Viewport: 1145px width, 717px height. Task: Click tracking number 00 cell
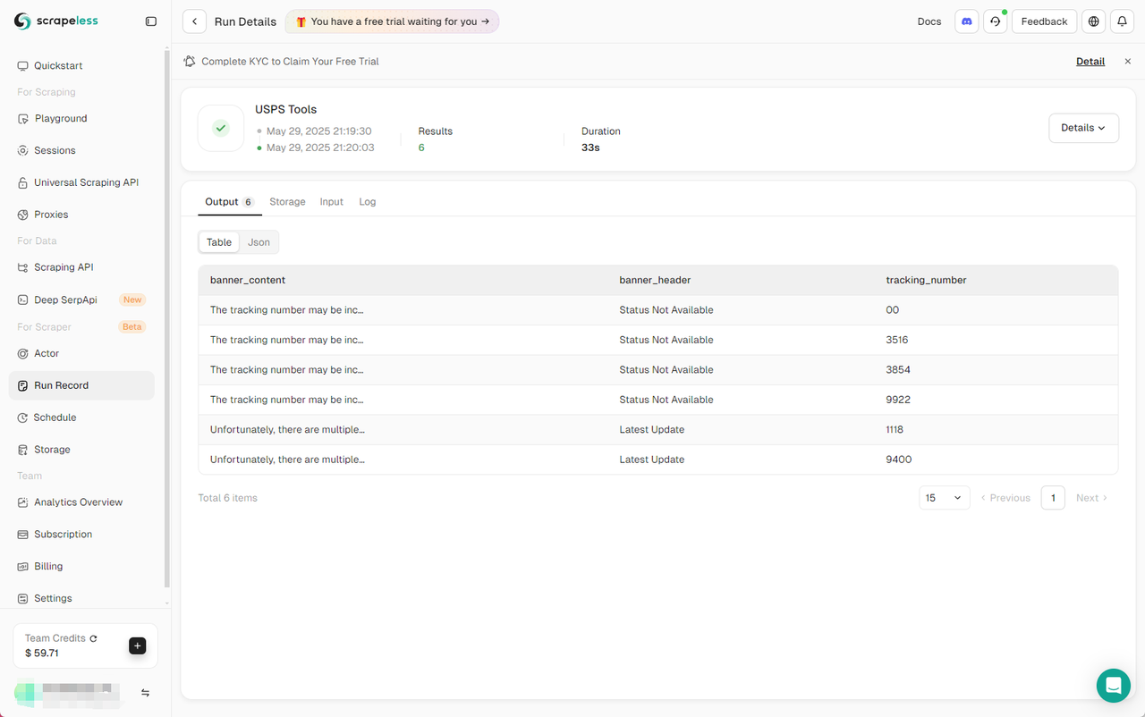click(893, 310)
